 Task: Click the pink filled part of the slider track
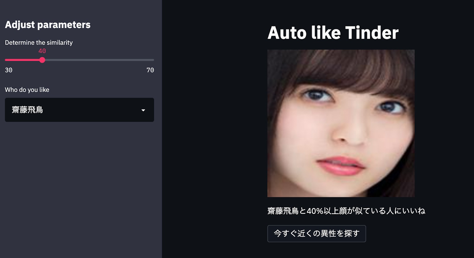pyautogui.click(x=23, y=60)
